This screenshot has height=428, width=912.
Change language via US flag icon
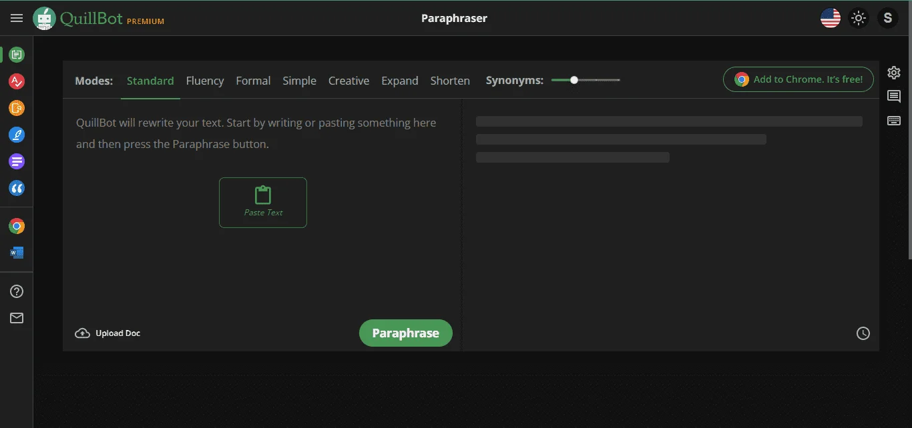[x=830, y=18]
